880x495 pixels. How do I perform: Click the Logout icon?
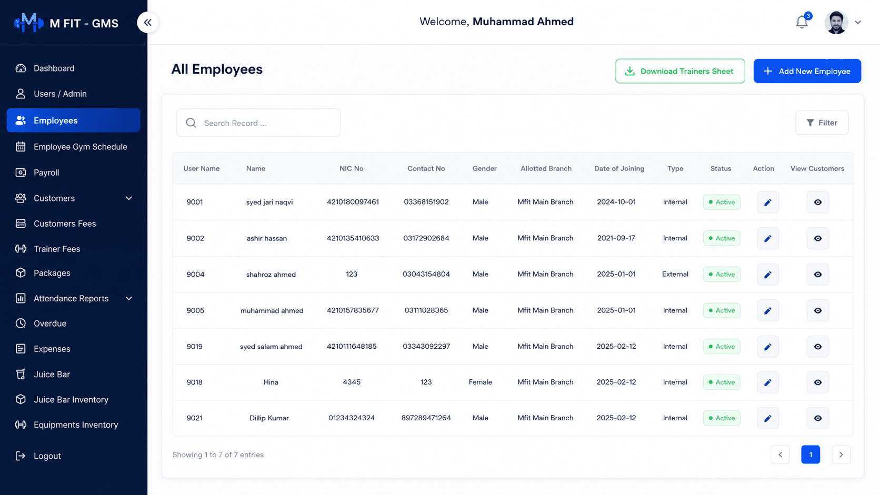pos(21,456)
